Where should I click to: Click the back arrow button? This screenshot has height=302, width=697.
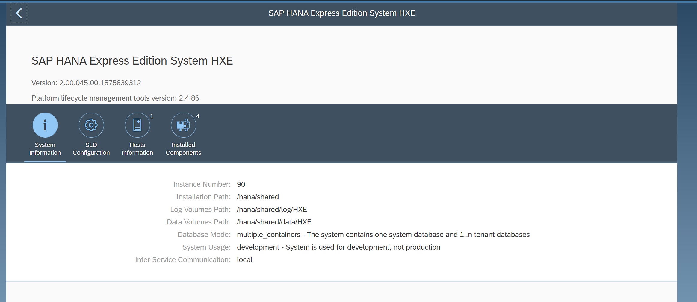point(19,13)
